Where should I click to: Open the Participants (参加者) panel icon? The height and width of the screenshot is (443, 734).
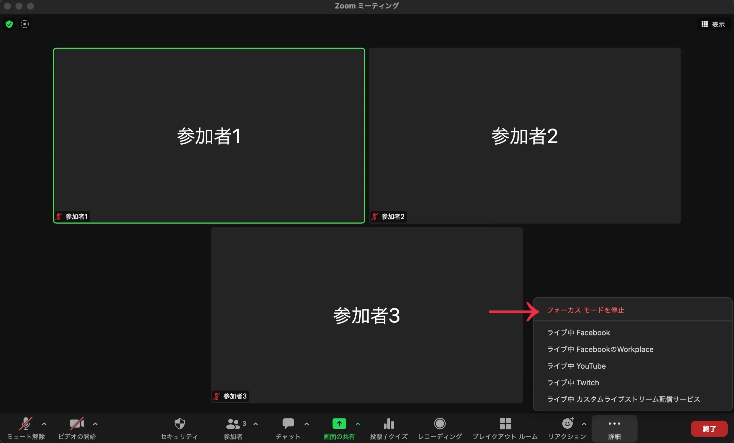233,424
